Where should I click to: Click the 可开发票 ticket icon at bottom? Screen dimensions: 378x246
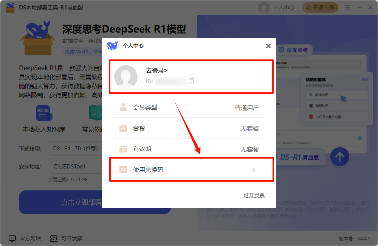coord(54,238)
